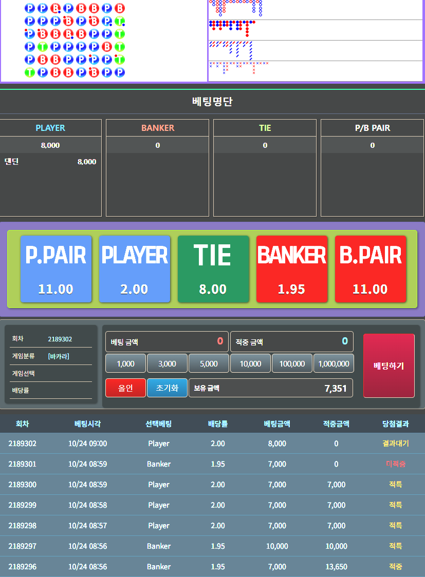Add 5,000 chip amount
The height and width of the screenshot is (577, 425).
click(209, 363)
